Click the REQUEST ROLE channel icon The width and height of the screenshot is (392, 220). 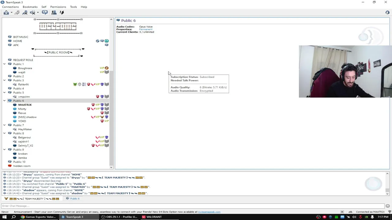[x=10, y=60]
